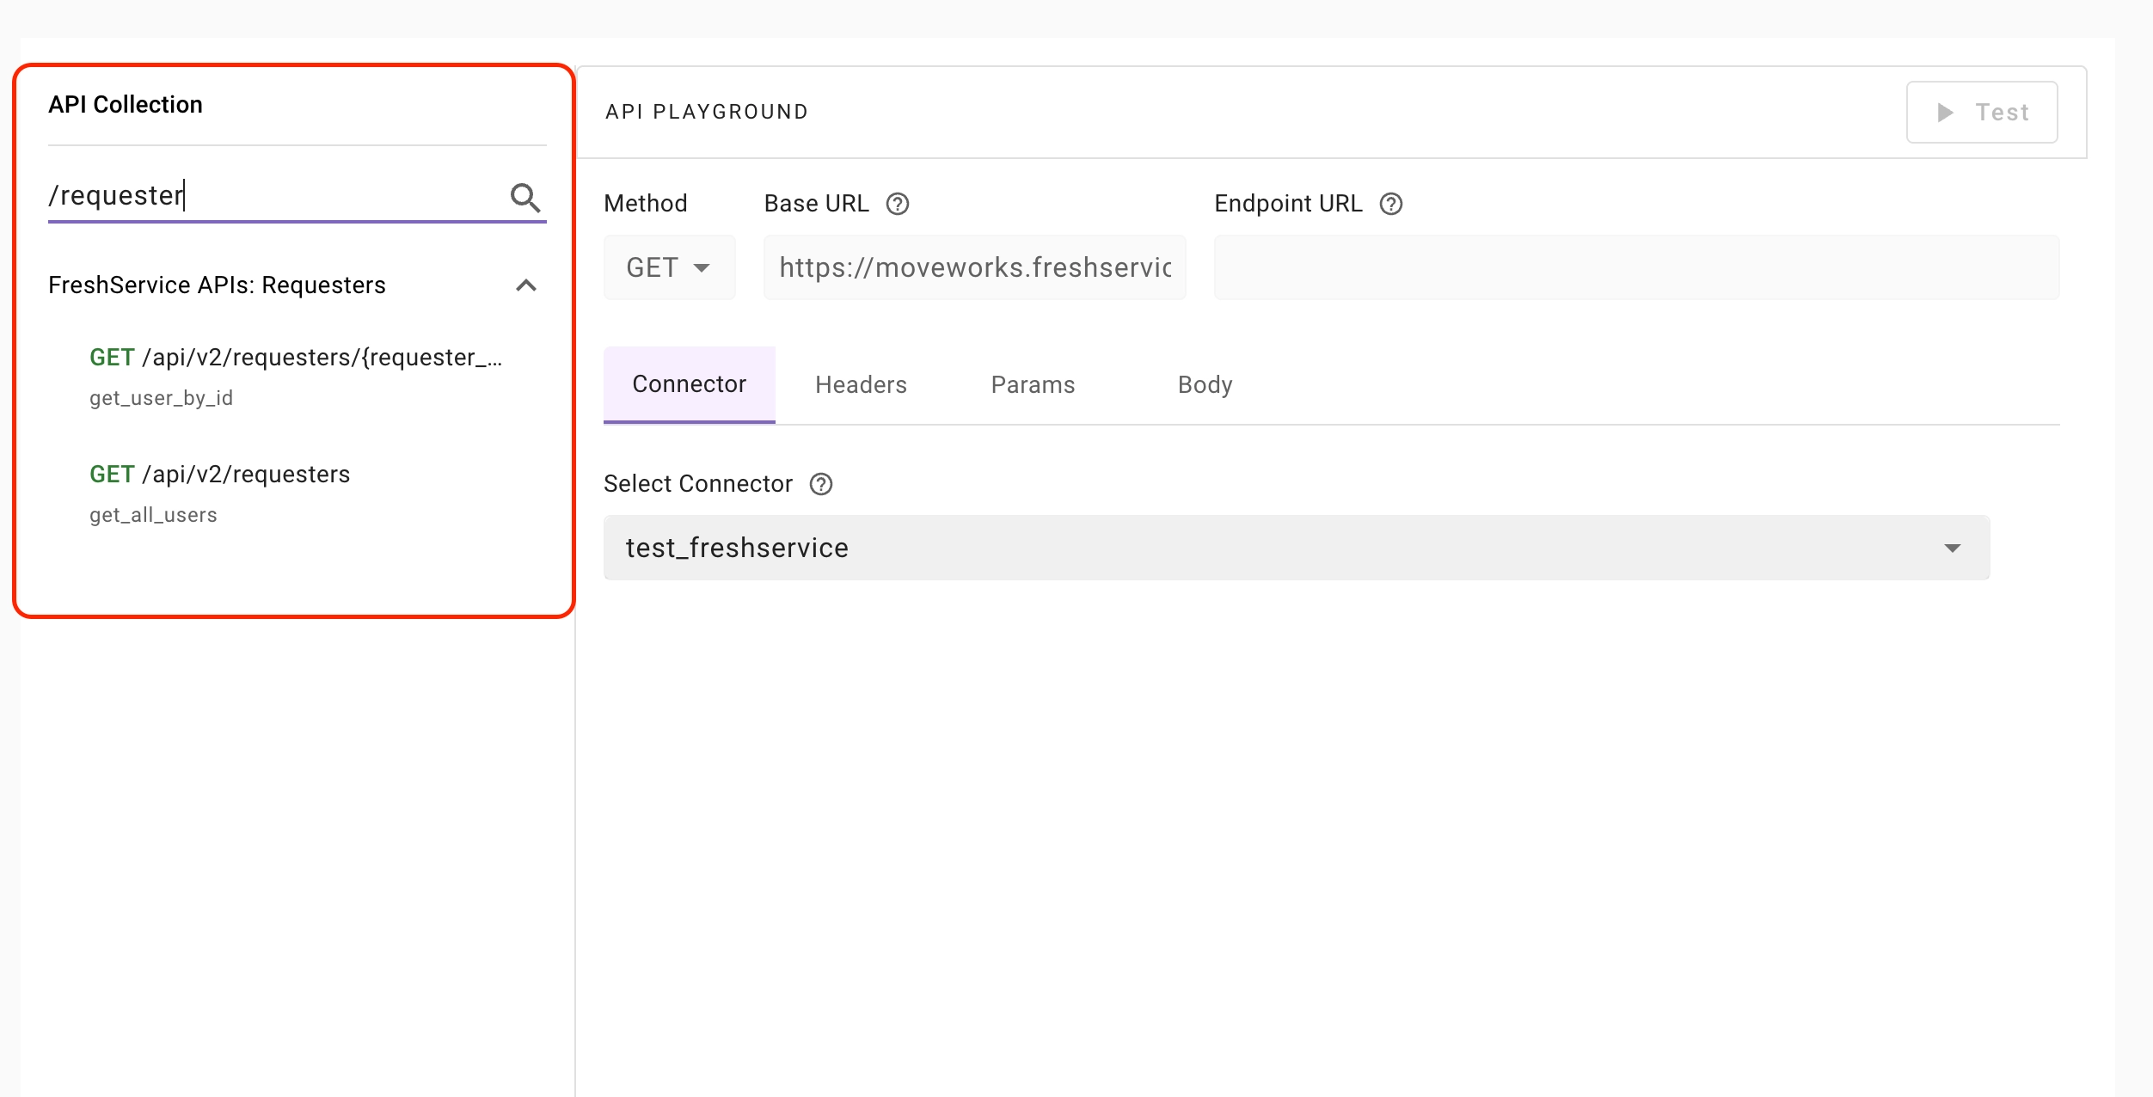Click the search magnifier icon

[525, 198]
